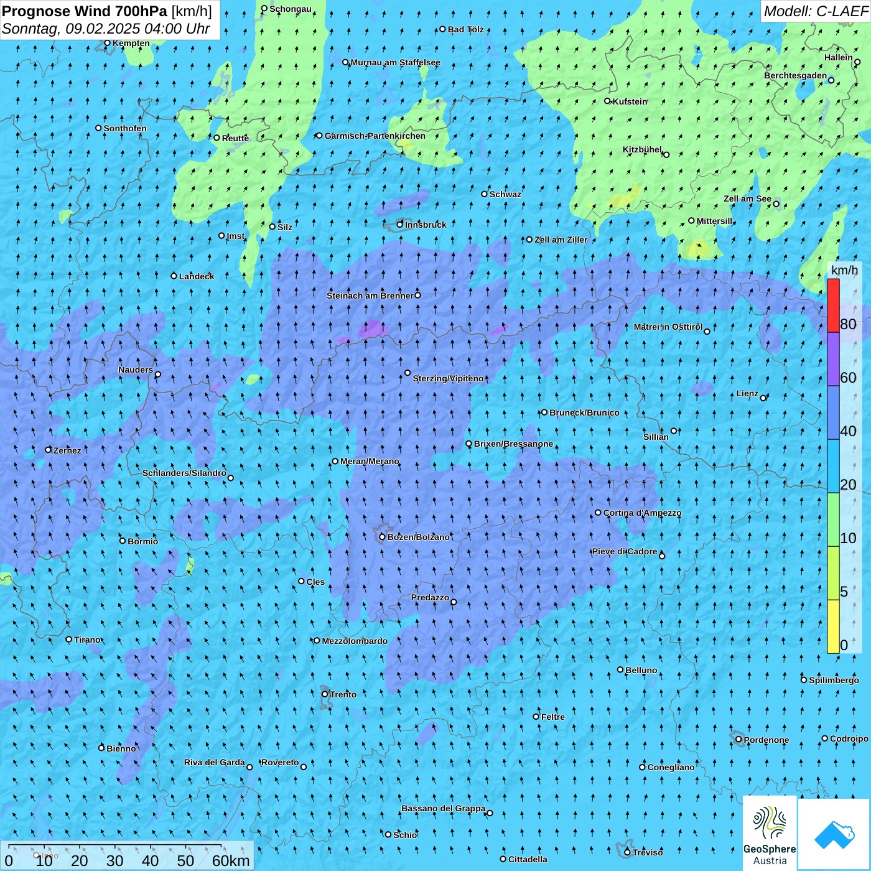This screenshot has height=871, width=871.
Task: Click the 'Pieve di Cadore' label
Action: pyautogui.click(x=625, y=551)
